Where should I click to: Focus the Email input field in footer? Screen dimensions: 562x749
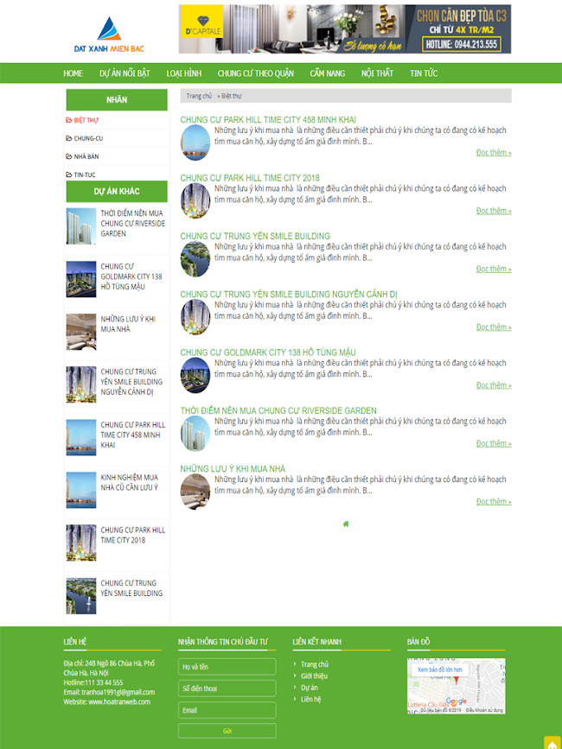coord(227,710)
